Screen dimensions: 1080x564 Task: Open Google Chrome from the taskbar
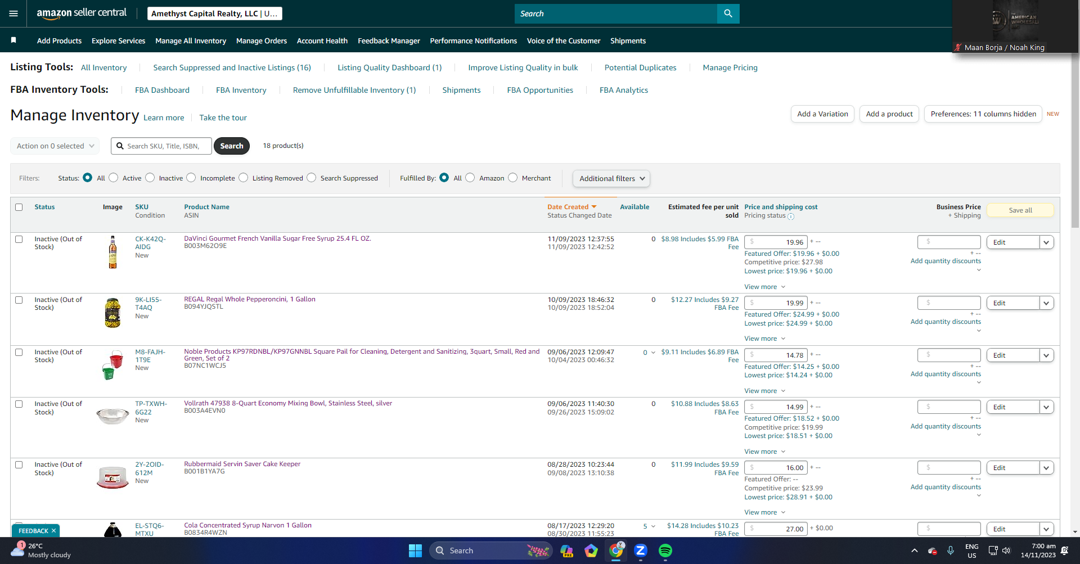coord(616,551)
